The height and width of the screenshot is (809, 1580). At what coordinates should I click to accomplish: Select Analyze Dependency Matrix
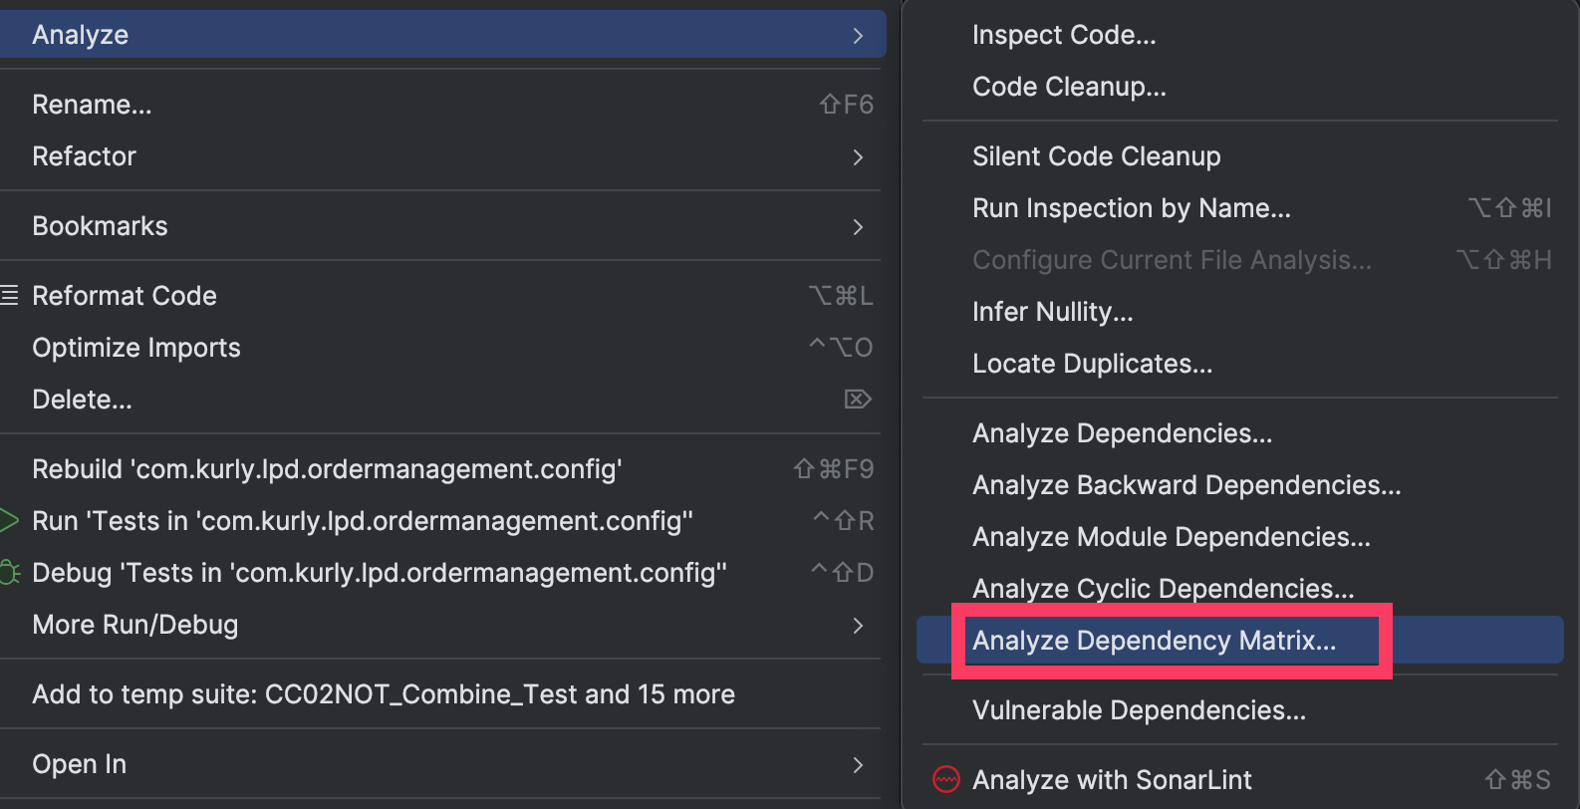click(x=1154, y=641)
